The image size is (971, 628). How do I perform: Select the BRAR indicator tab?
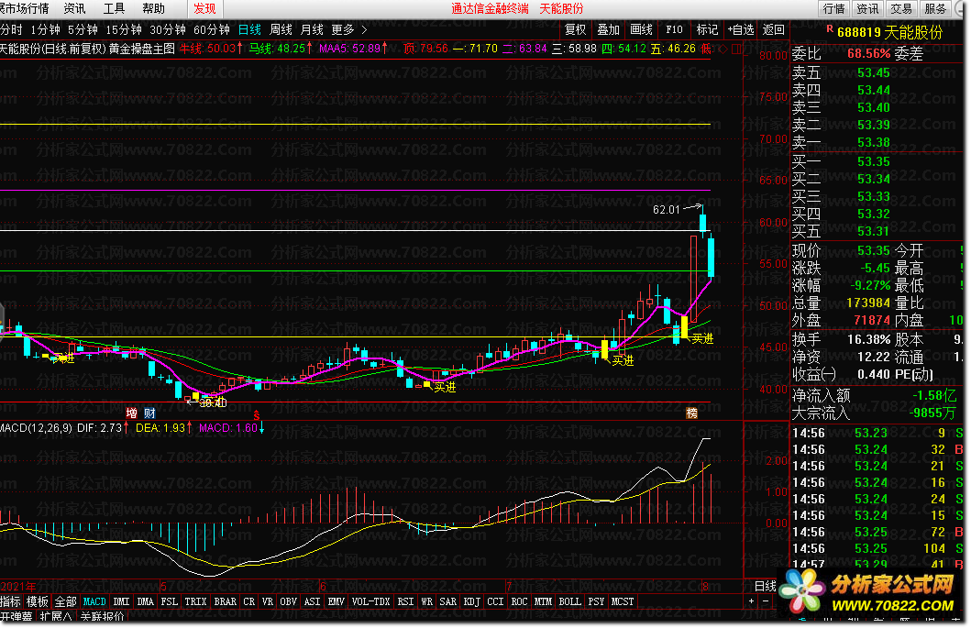[226, 601]
